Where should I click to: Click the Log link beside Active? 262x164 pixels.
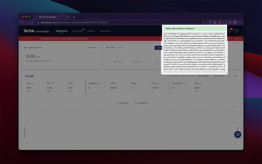click(121, 48)
